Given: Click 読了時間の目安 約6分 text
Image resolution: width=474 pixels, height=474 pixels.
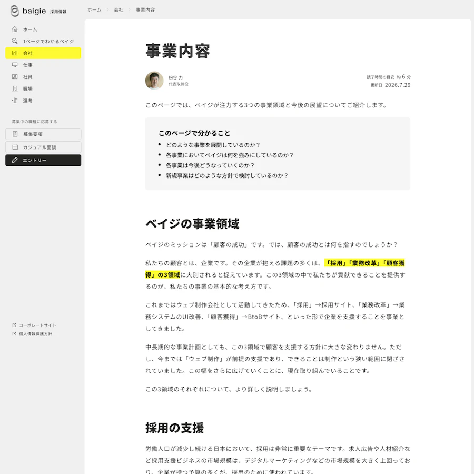Looking at the screenshot, I should click(x=389, y=77).
